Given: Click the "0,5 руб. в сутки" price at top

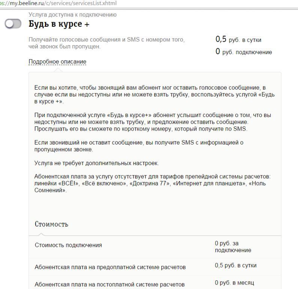Looking at the screenshot, I should (238, 40).
